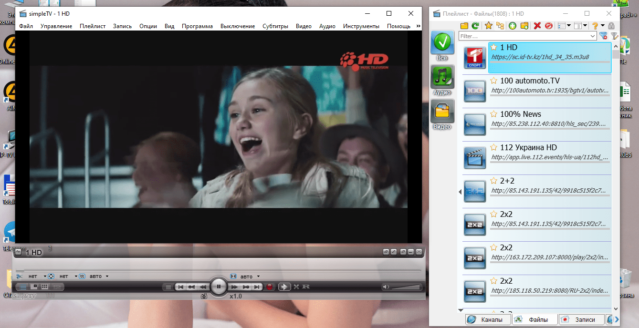
Task: Click the gold star favorites toolbar icon
Action: tap(488, 26)
